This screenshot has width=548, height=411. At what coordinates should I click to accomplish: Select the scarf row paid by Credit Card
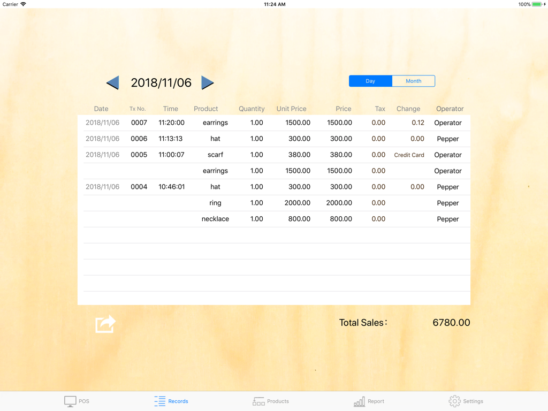274,155
